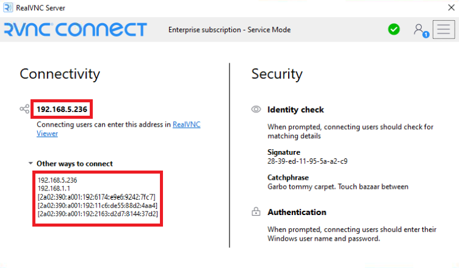Click the Identity check eye icon
The width and height of the screenshot is (459, 268).
point(256,109)
